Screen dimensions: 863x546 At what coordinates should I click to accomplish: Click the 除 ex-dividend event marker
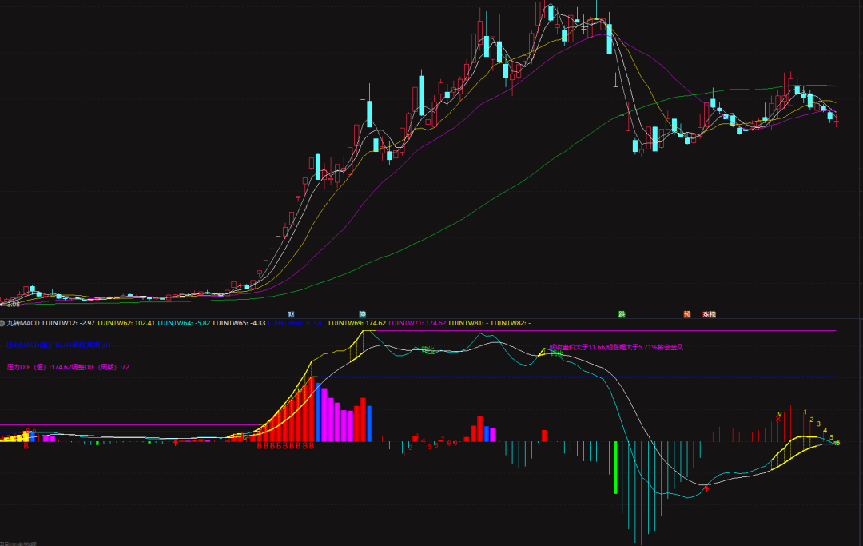pyautogui.click(x=363, y=314)
